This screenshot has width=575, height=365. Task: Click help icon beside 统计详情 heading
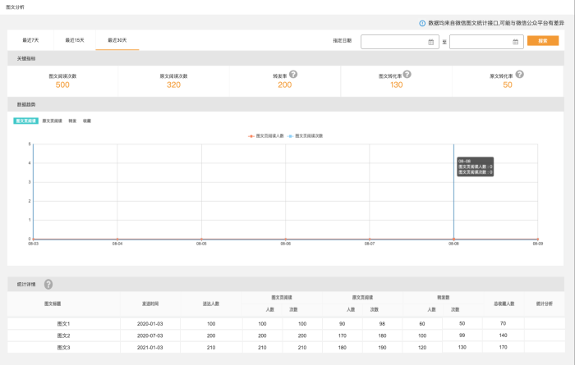tap(48, 285)
